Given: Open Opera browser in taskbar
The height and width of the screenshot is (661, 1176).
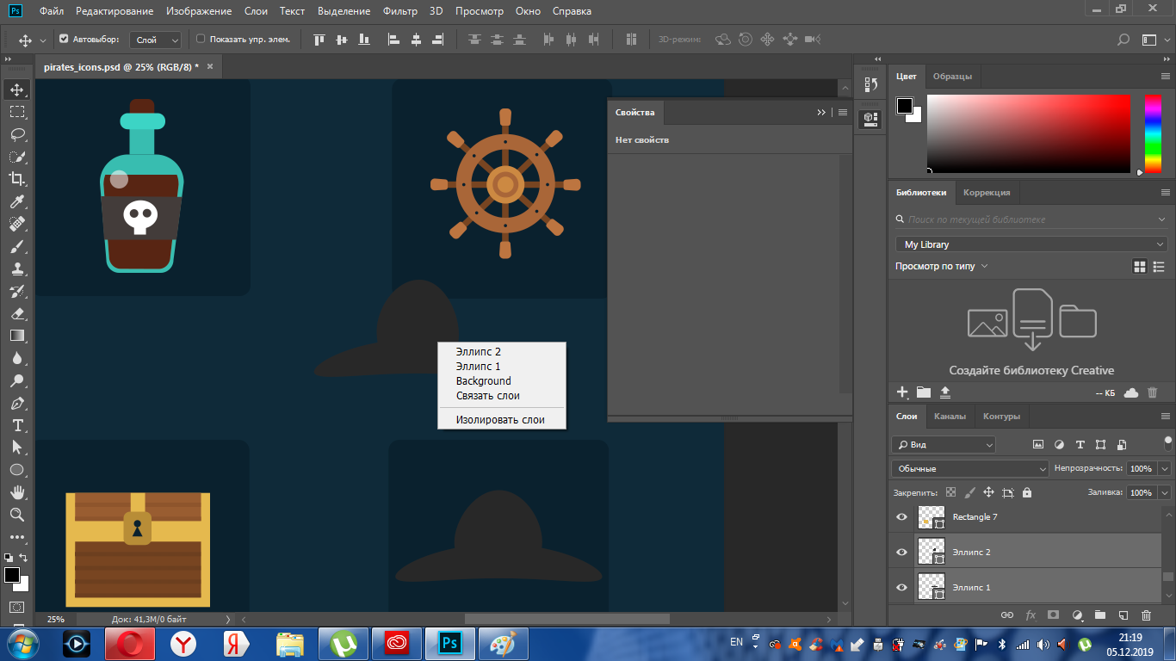Looking at the screenshot, I should coord(130,644).
